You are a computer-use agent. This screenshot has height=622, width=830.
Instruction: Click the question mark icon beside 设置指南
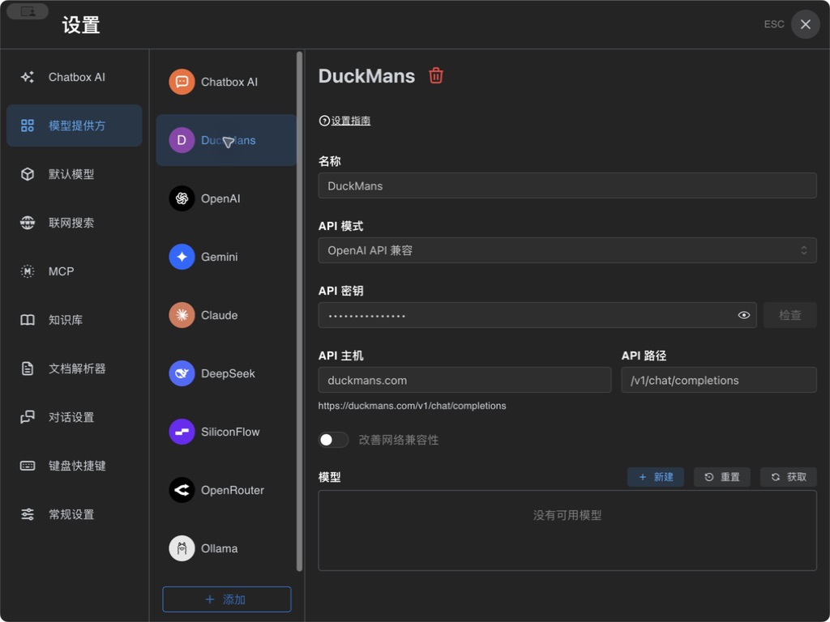324,121
